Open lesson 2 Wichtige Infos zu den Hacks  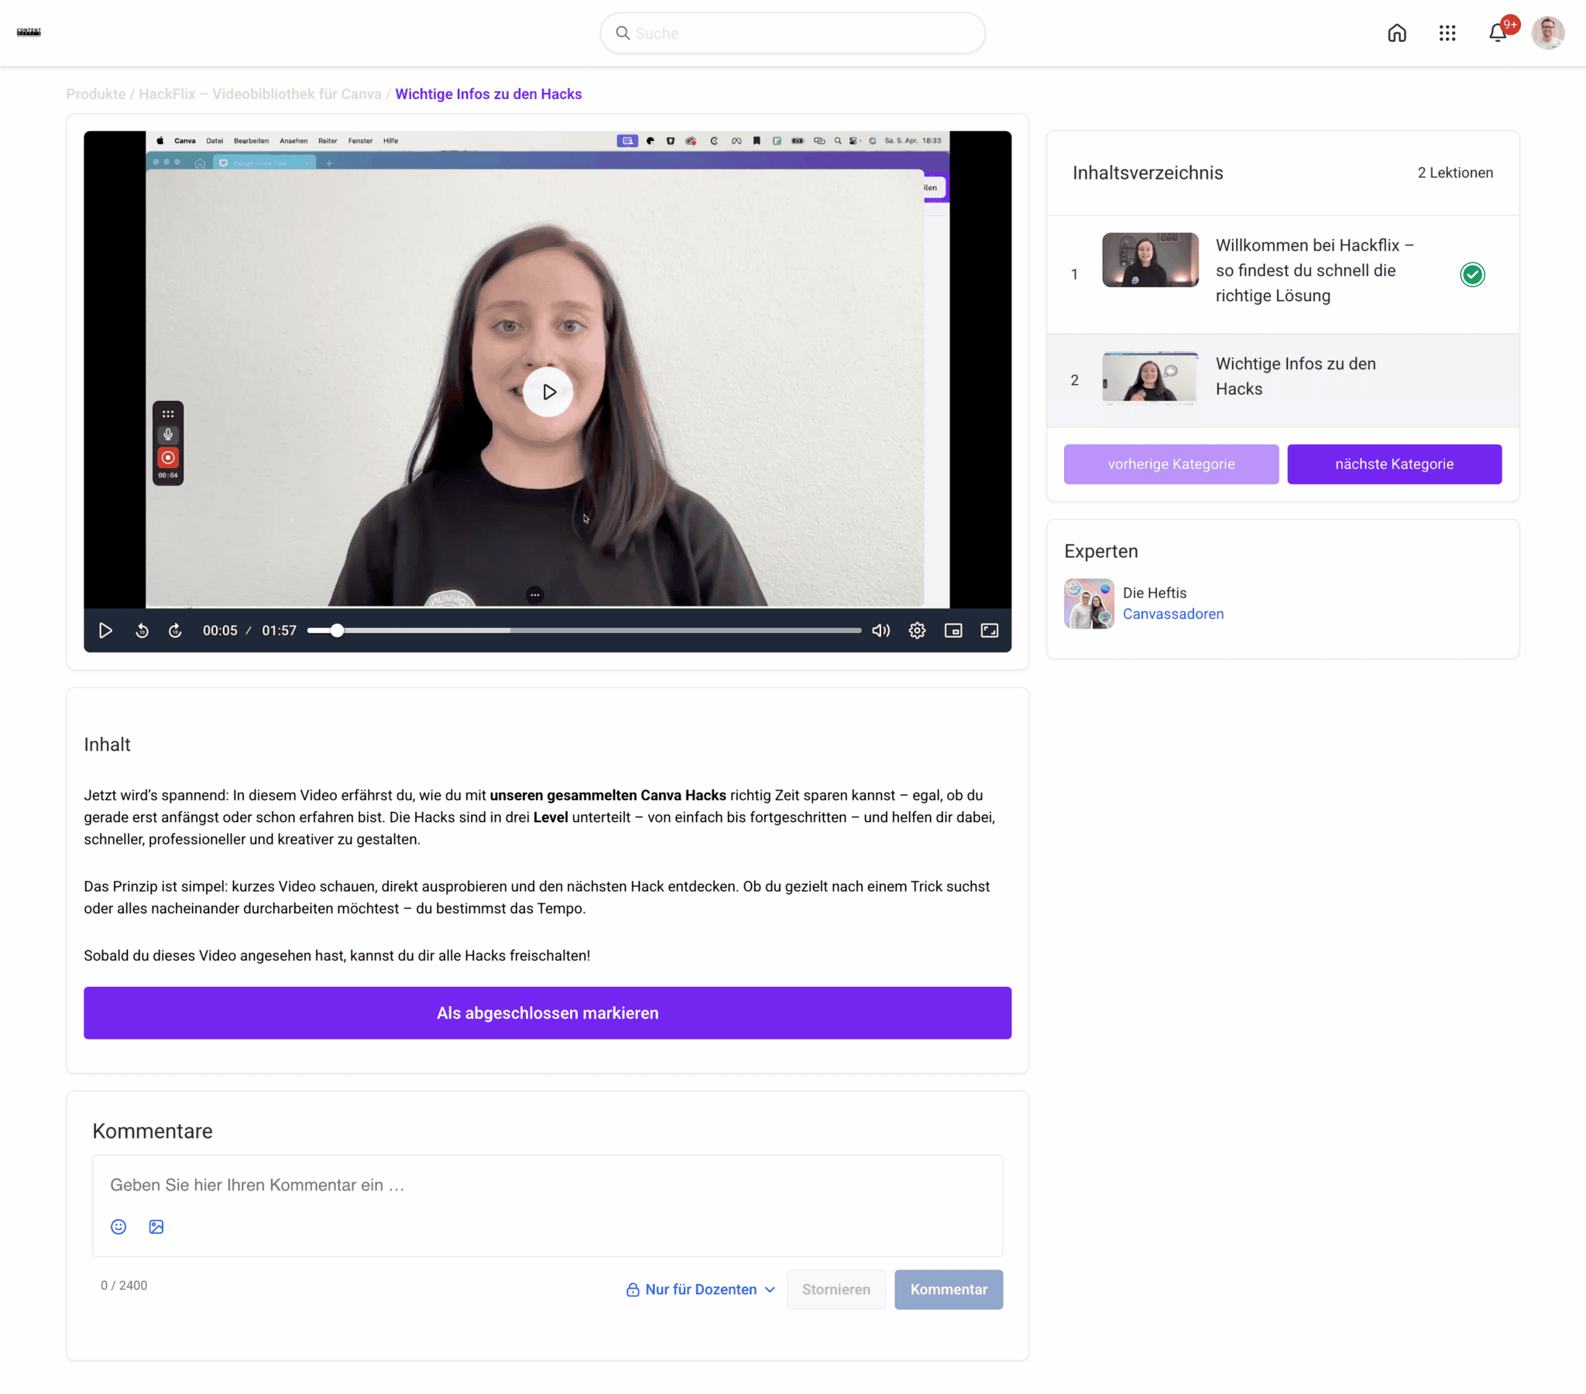pyautogui.click(x=1282, y=380)
